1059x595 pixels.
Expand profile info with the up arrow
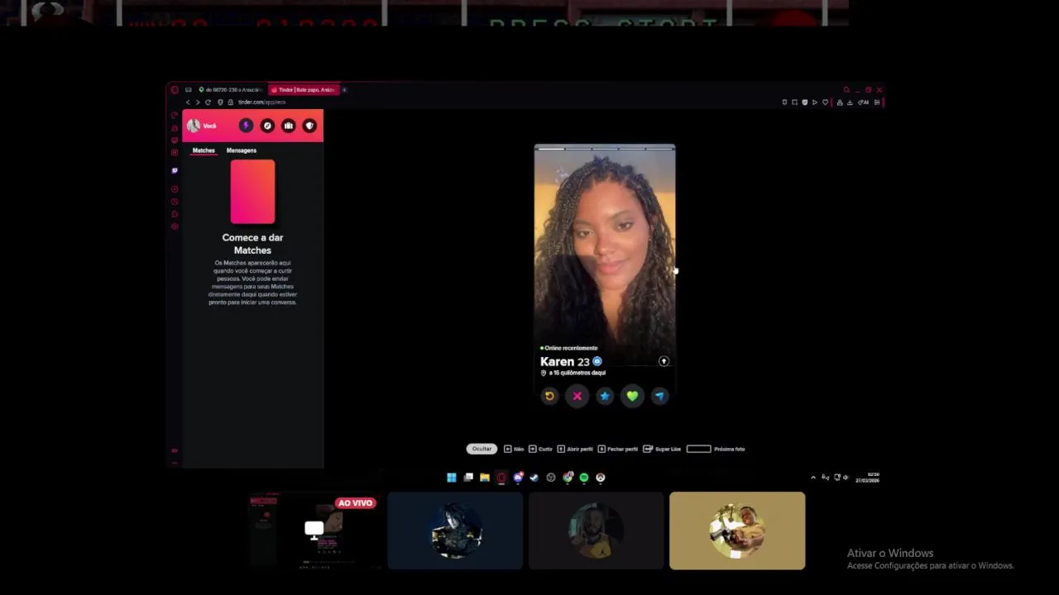[664, 361]
